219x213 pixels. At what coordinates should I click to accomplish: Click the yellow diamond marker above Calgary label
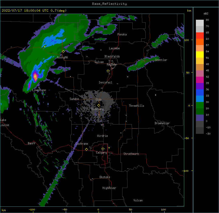tap(103, 149)
